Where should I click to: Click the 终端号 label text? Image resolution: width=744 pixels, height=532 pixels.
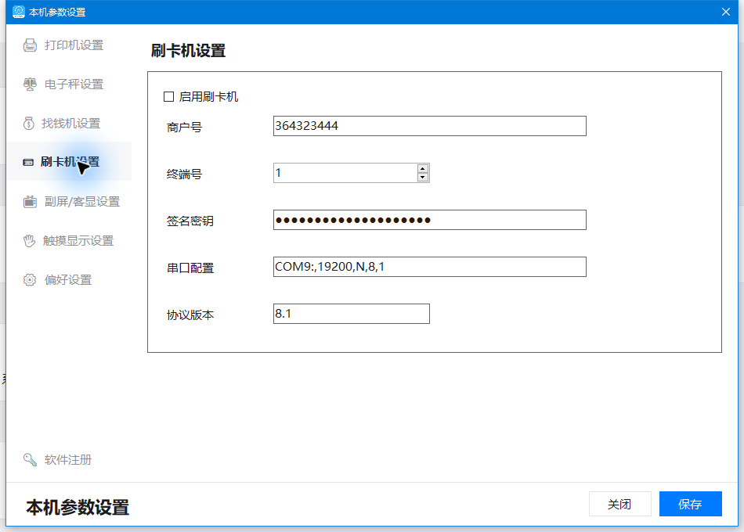point(184,174)
